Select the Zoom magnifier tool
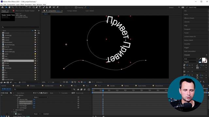 point(12,7)
